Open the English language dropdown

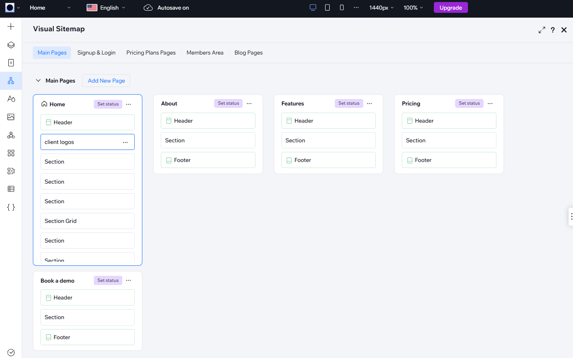106,8
